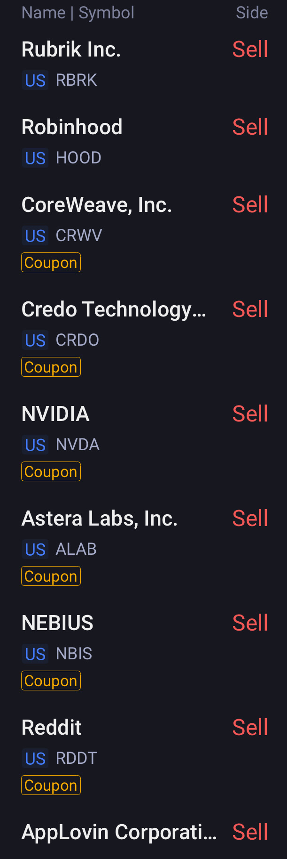The height and width of the screenshot is (859, 287).
Task: Open the Robinhood order entry
Action: pos(72,128)
